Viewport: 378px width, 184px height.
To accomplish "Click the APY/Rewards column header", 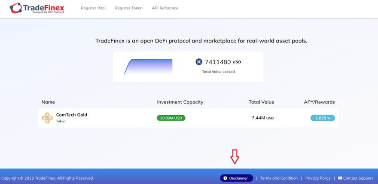I will click(319, 102).
